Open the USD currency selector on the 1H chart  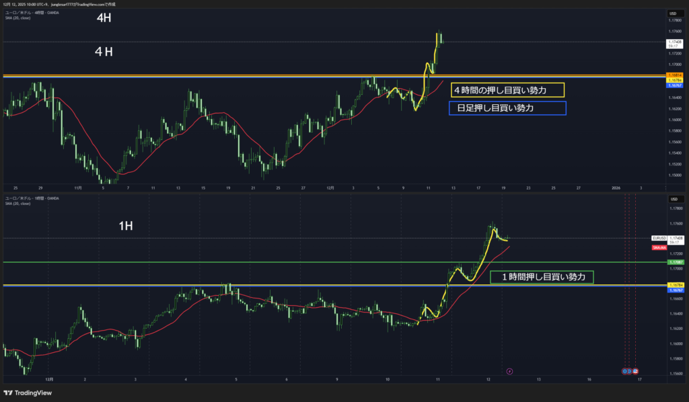click(673, 199)
